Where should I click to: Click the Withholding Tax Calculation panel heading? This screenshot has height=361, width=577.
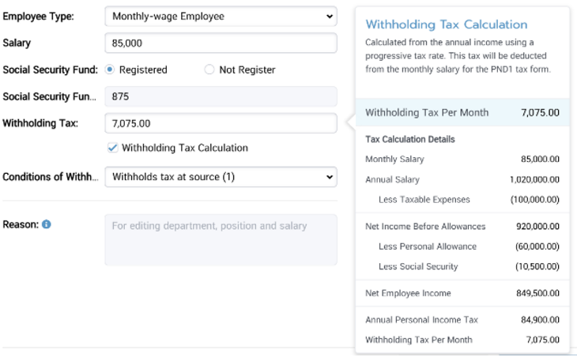tap(446, 24)
